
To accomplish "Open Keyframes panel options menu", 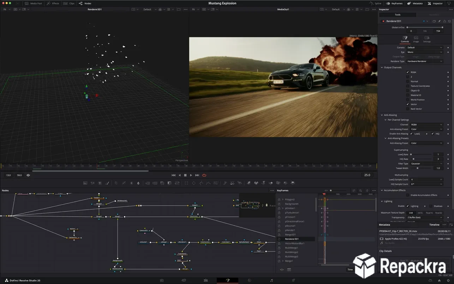I will coord(374,190).
